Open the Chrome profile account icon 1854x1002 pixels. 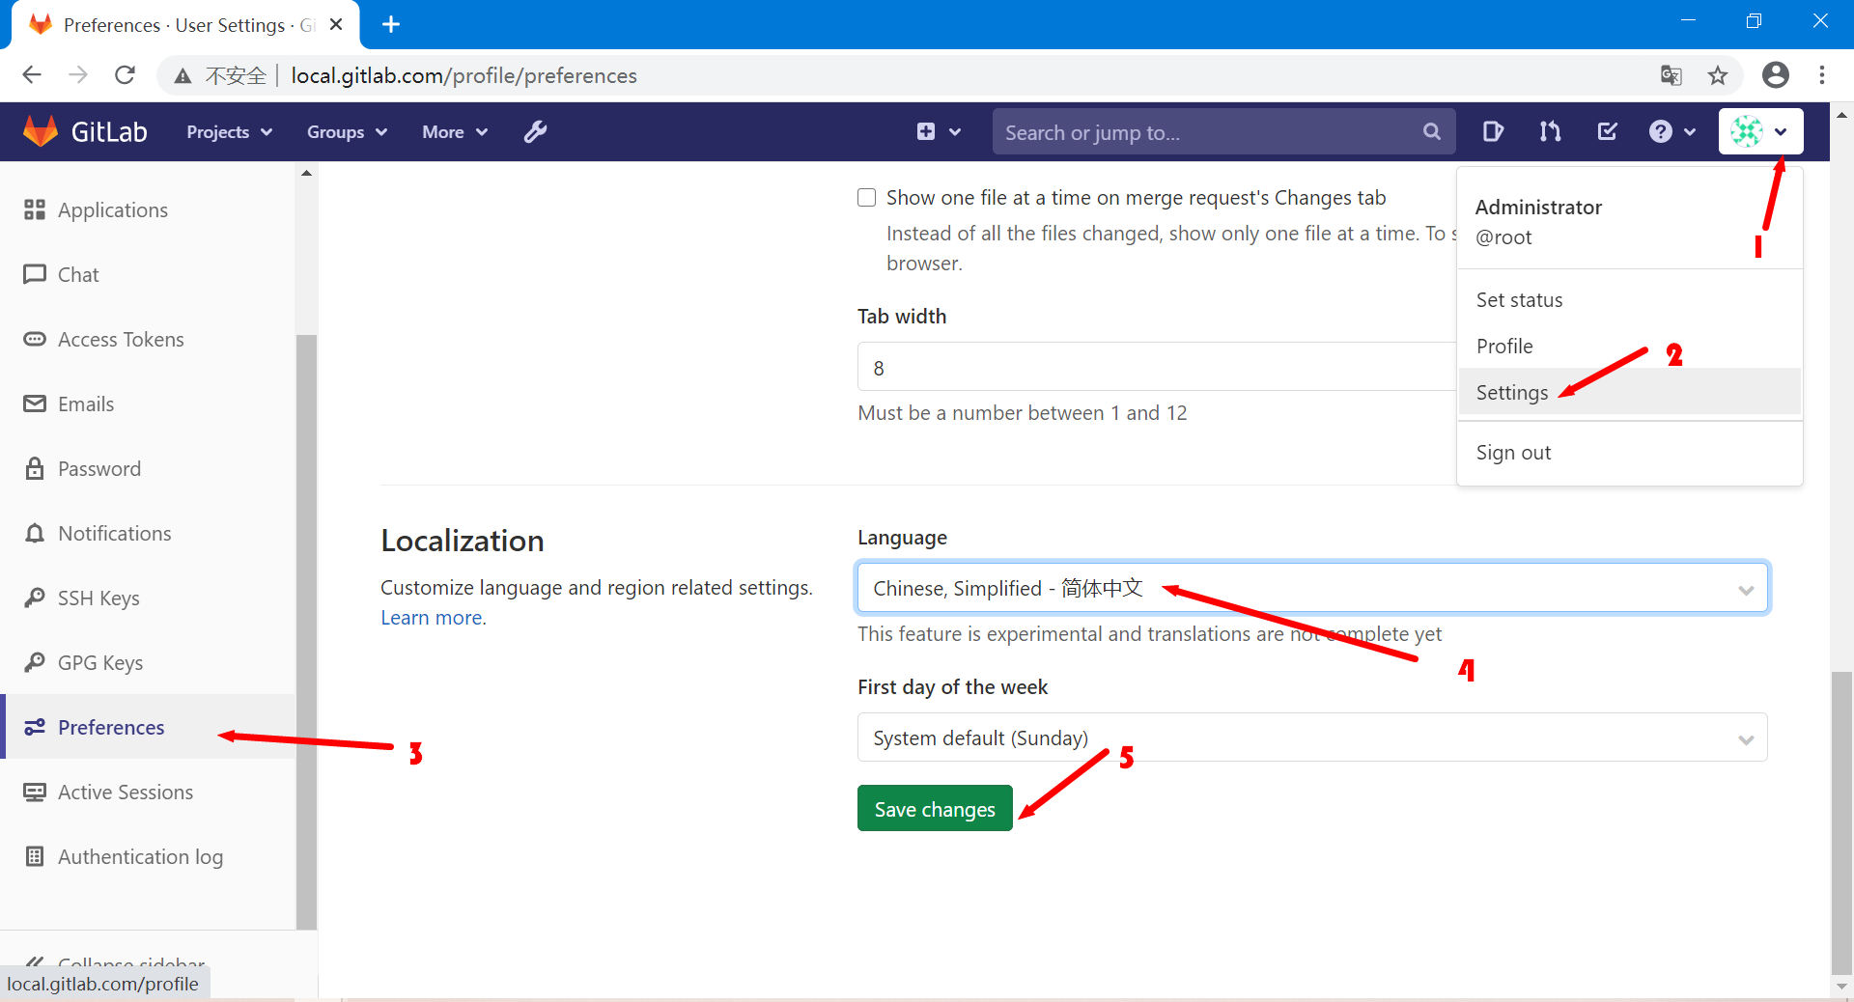(1775, 75)
